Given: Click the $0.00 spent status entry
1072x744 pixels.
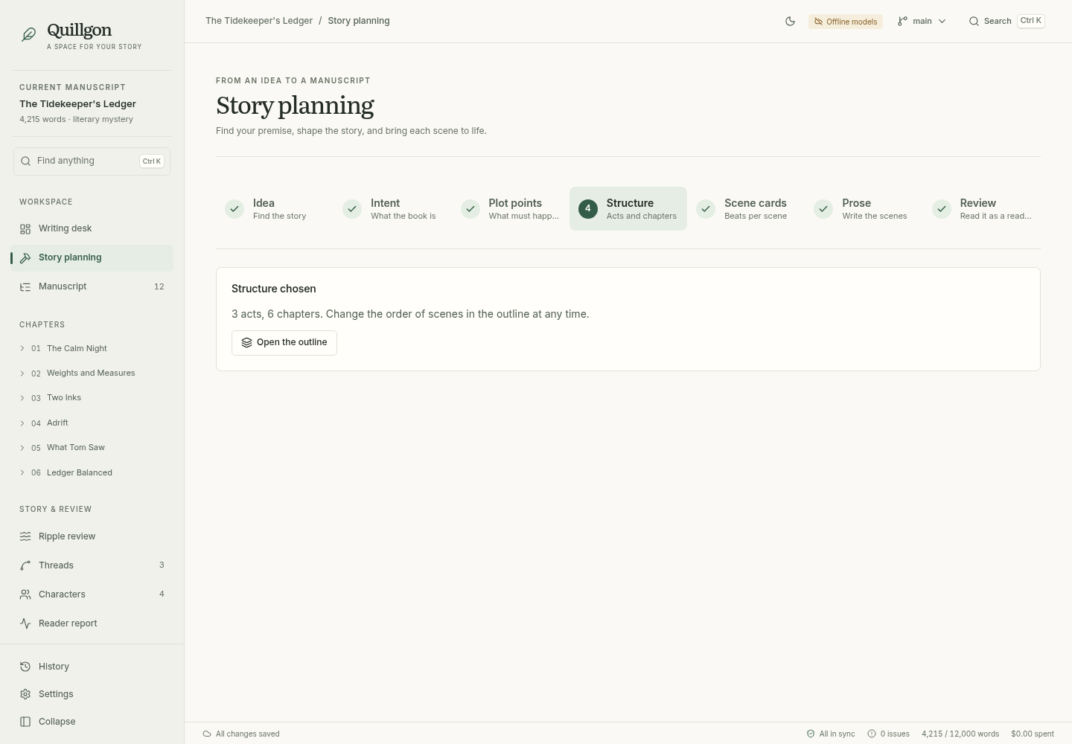Looking at the screenshot, I should (1033, 734).
